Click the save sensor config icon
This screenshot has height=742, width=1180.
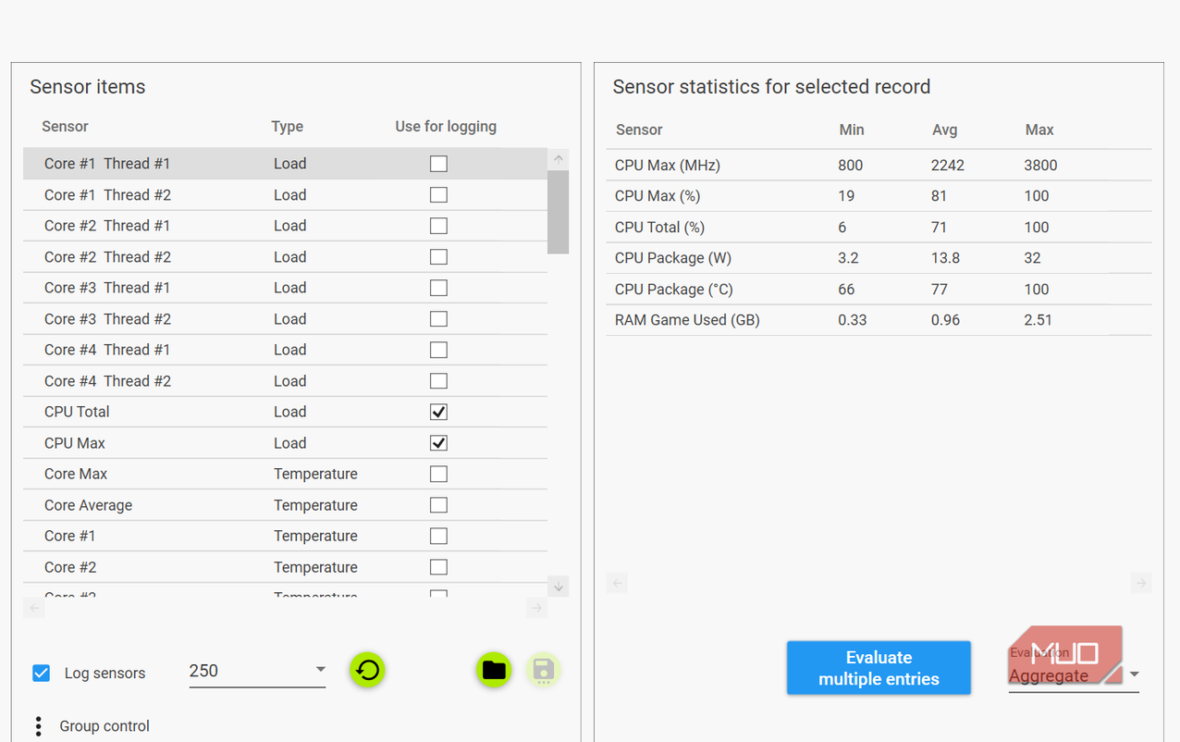[x=543, y=670]
